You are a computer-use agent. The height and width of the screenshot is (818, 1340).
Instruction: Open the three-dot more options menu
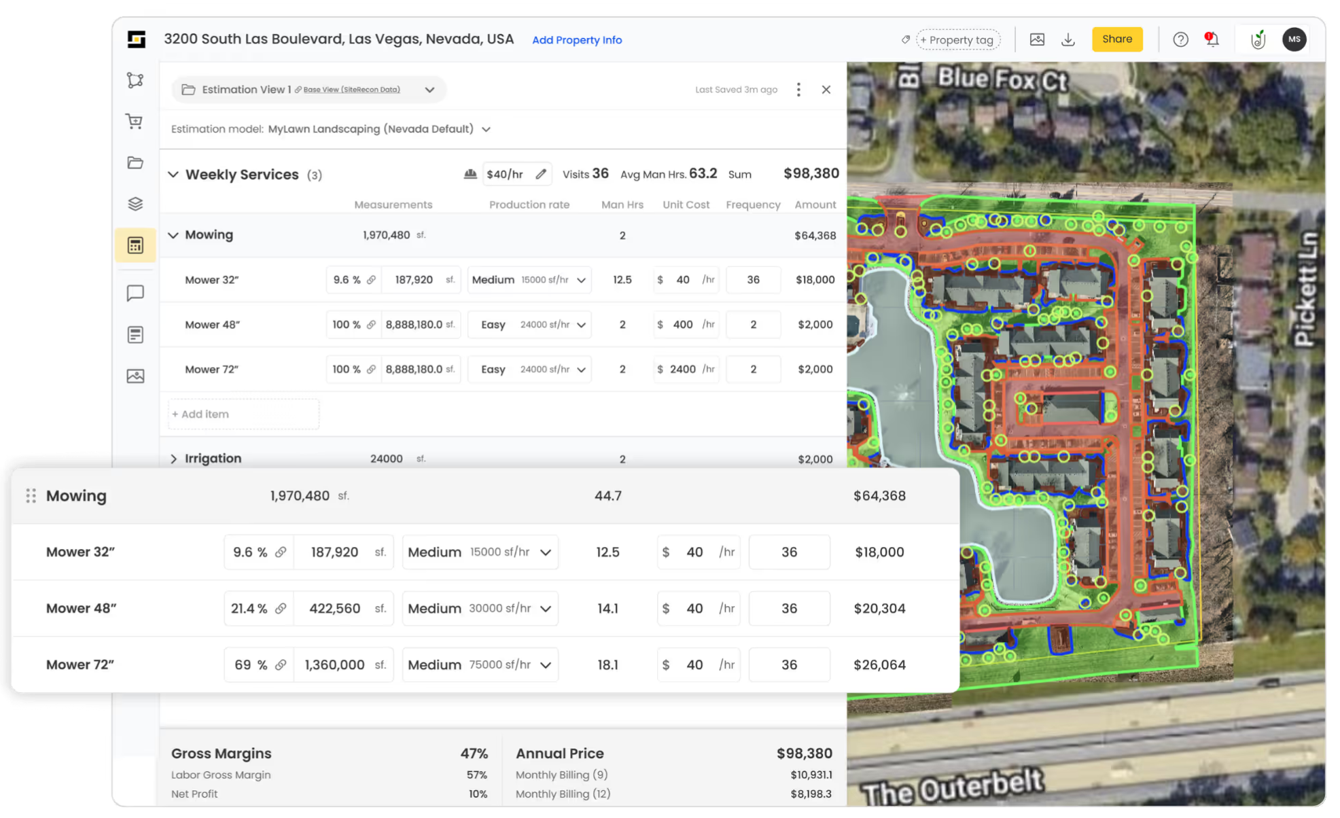[798, 90]
